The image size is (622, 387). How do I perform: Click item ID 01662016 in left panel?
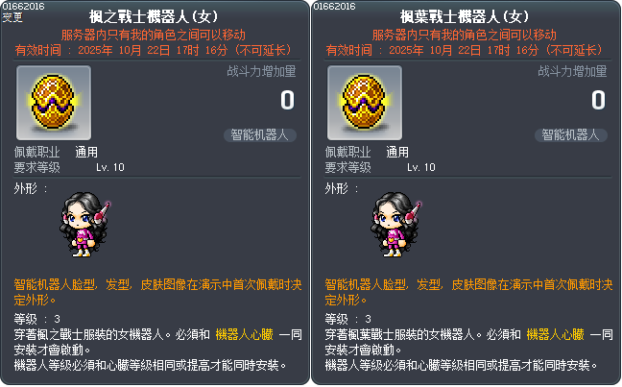pyautogui.click(x=23, y=6)
